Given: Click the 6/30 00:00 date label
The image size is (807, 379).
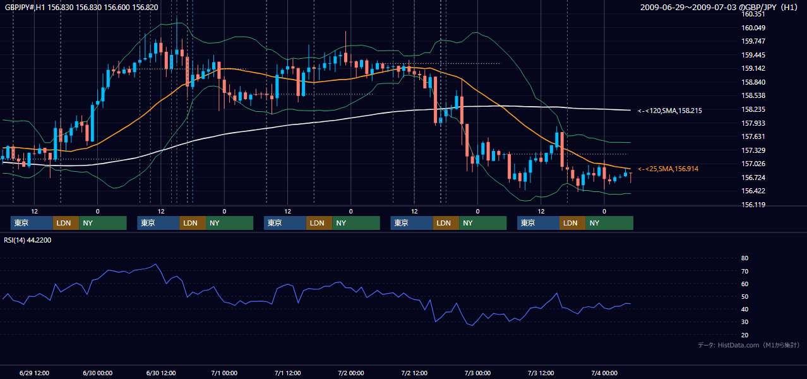Looking at the screenshot, I should (98, 373).
